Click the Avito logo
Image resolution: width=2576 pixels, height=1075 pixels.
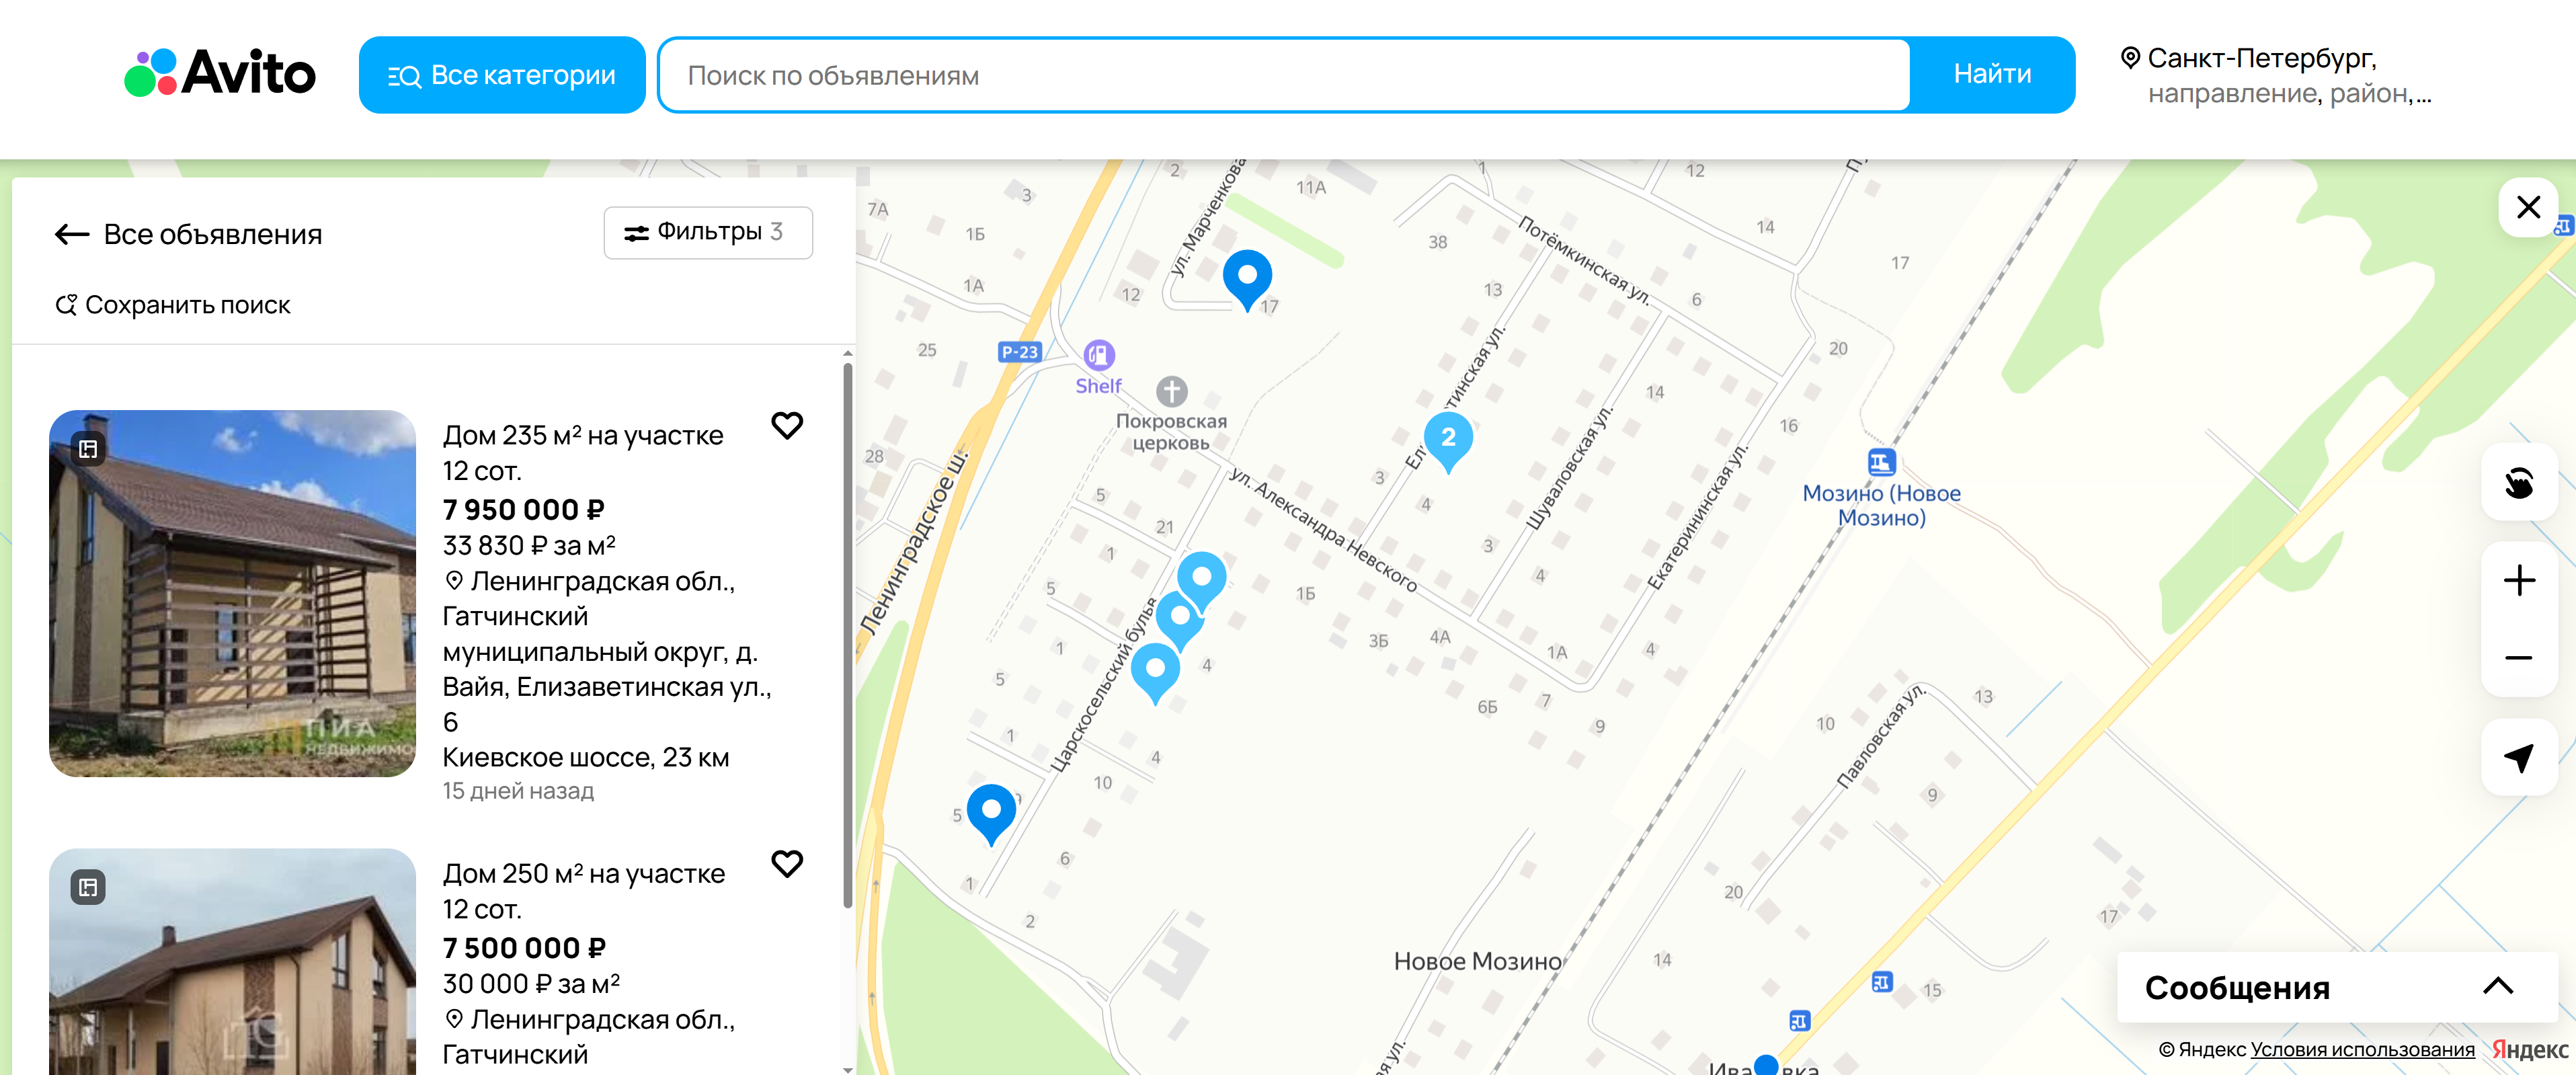[219, 73]
